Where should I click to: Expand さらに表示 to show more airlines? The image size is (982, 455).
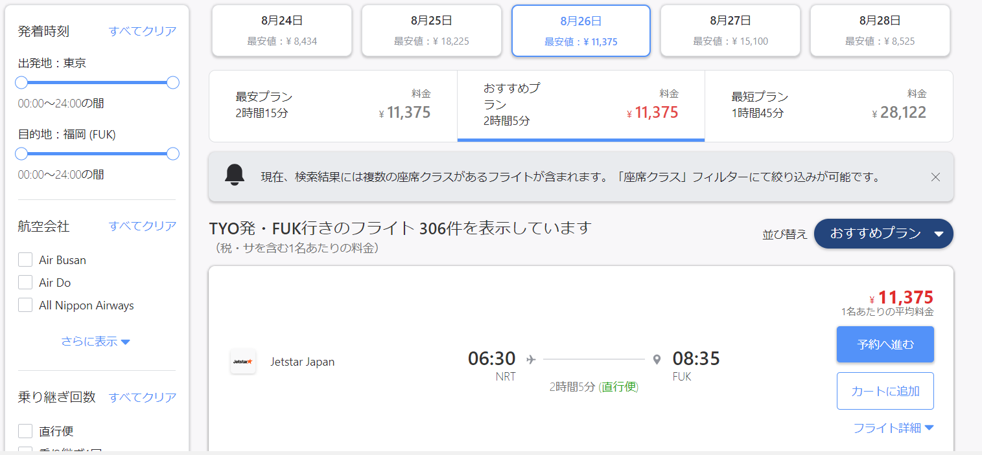pos(96,342)
